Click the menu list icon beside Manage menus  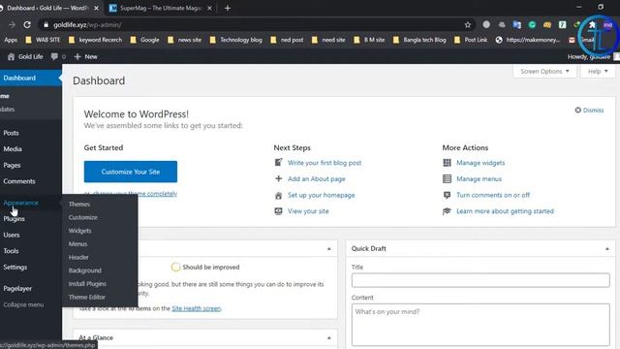point(447,178)
